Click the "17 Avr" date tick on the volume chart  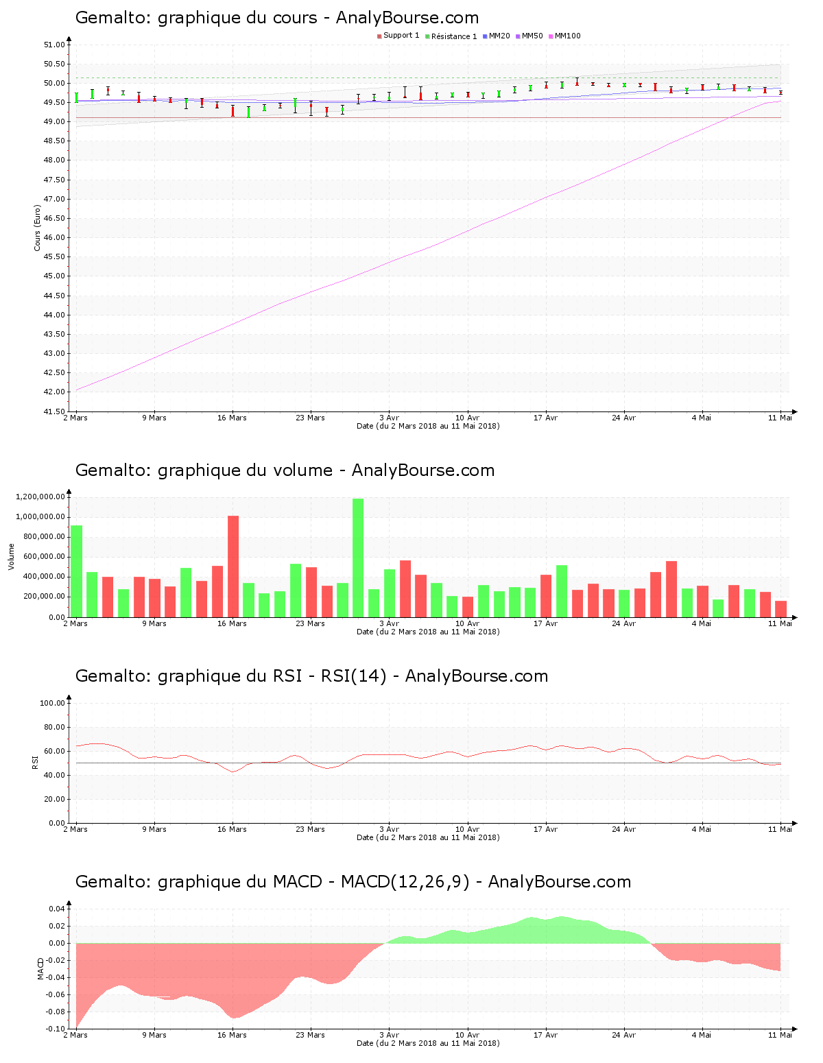point(545,623)
